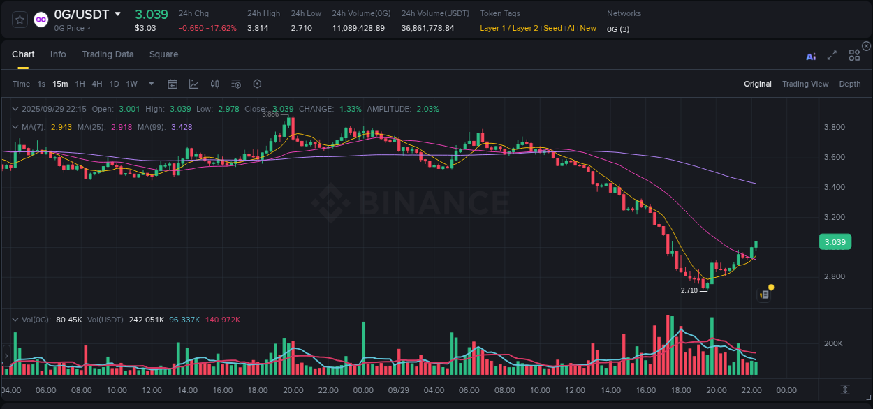Click the Seed token tag link
This screenshot has height=409, width=873.
click(x=552, y=28)
